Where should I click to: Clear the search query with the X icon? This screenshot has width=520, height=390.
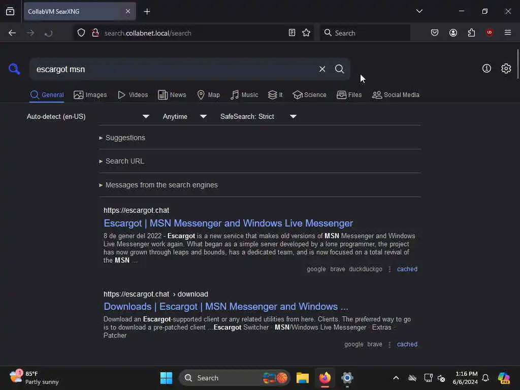pyautogui.click(x=322, y=69)
